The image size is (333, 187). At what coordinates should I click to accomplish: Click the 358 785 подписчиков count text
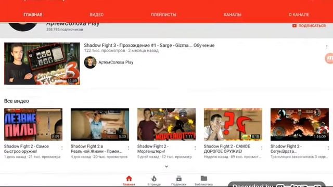tap(65, 30)
